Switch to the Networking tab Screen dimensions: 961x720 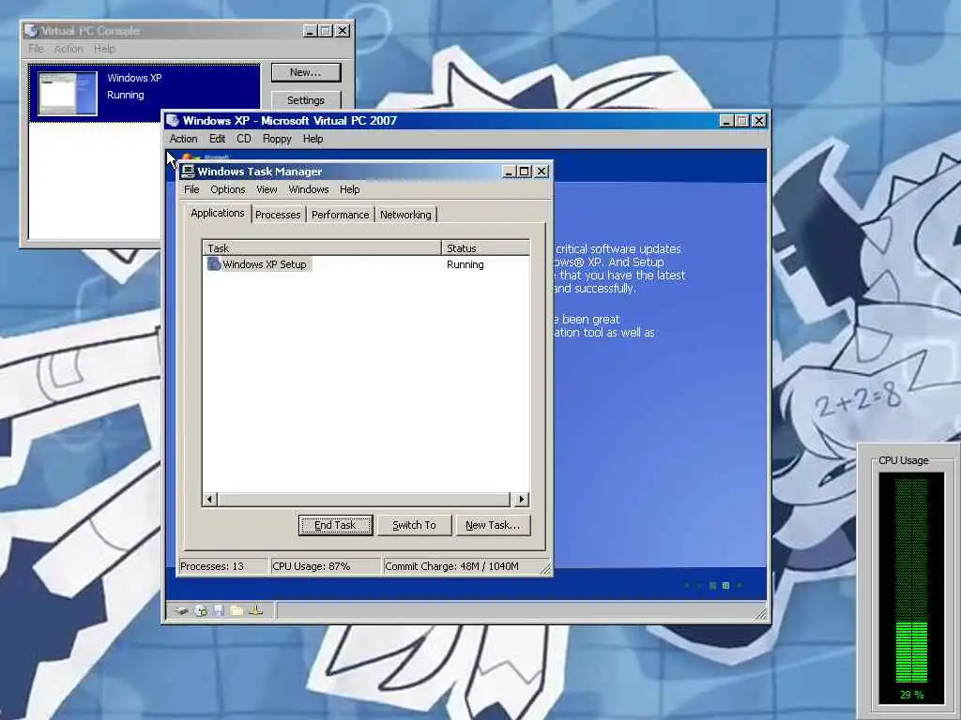(x=405, y=215)
